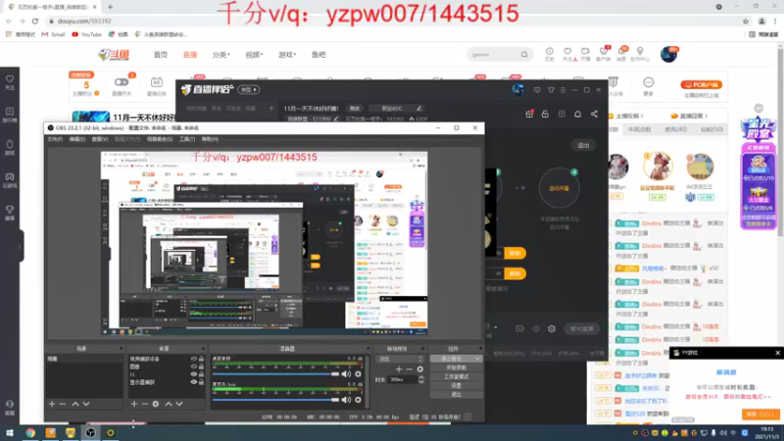Click the user avatar in Douyu header
The width and height of the screenshot is (784, 441).
pos(668,54)
